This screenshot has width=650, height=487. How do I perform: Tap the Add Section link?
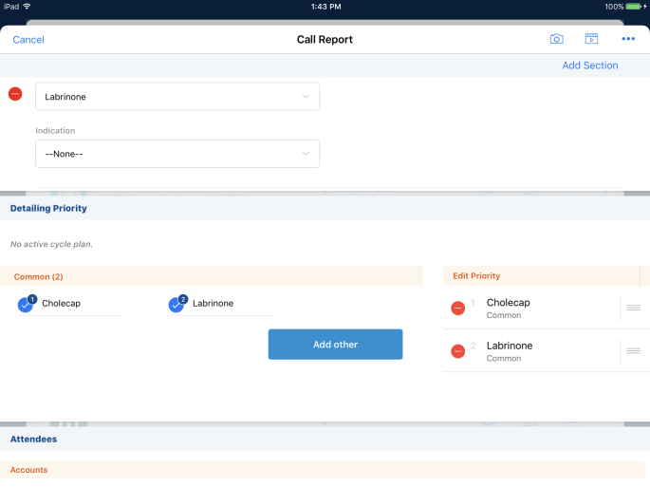[x=589, y=66]
